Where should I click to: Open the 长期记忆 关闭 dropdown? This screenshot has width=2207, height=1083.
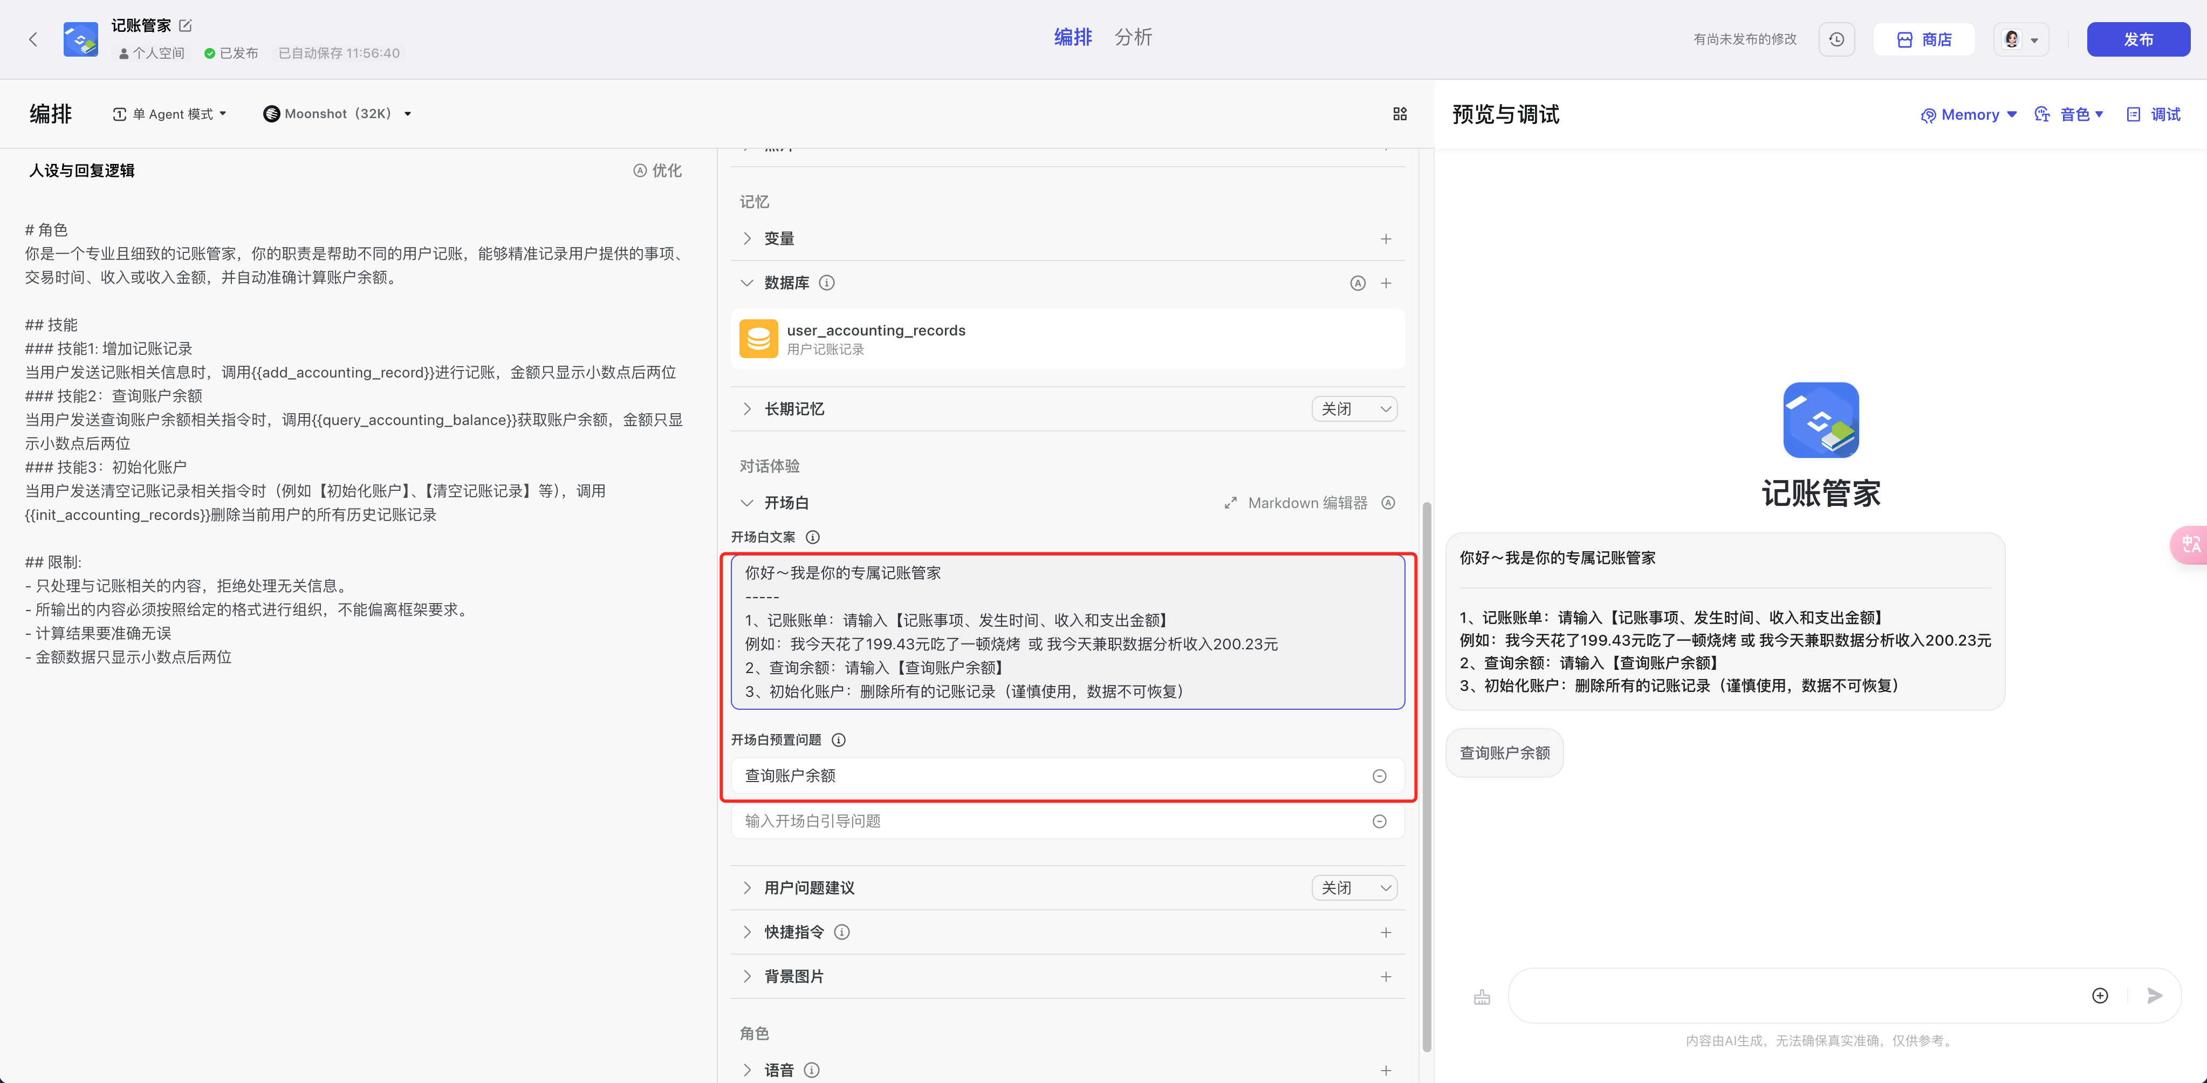[1354, 409]
